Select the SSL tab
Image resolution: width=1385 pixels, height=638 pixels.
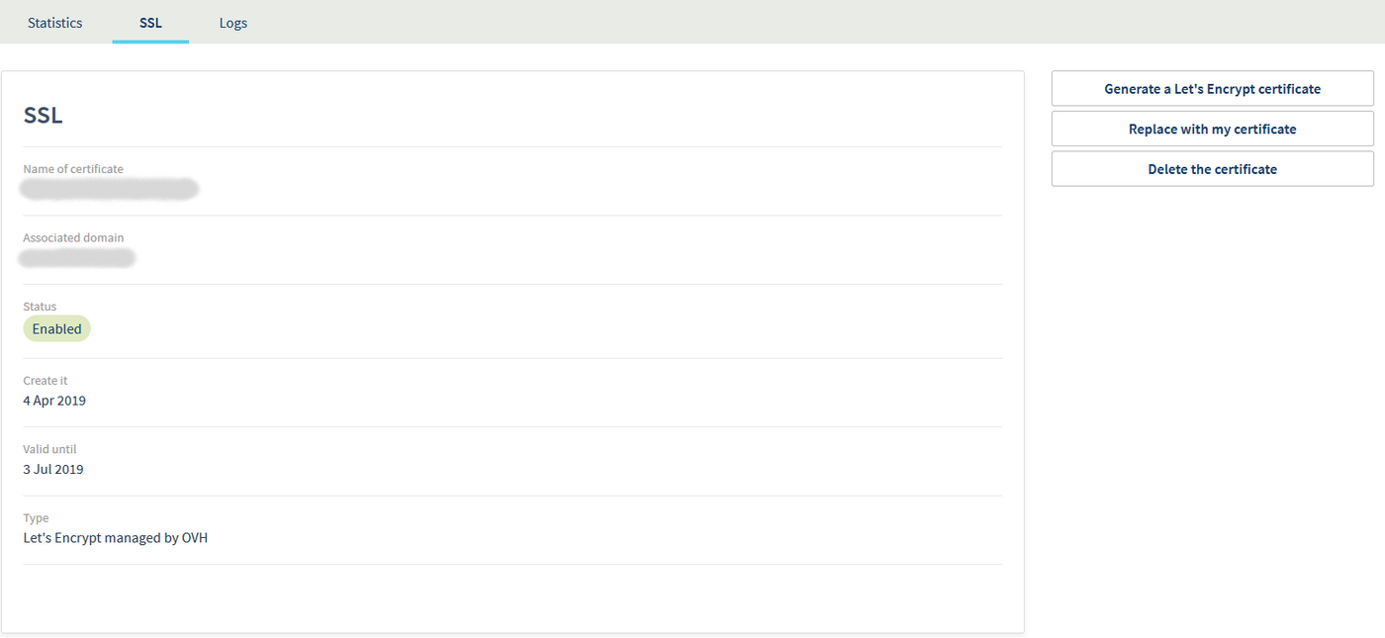pos(149,22)
